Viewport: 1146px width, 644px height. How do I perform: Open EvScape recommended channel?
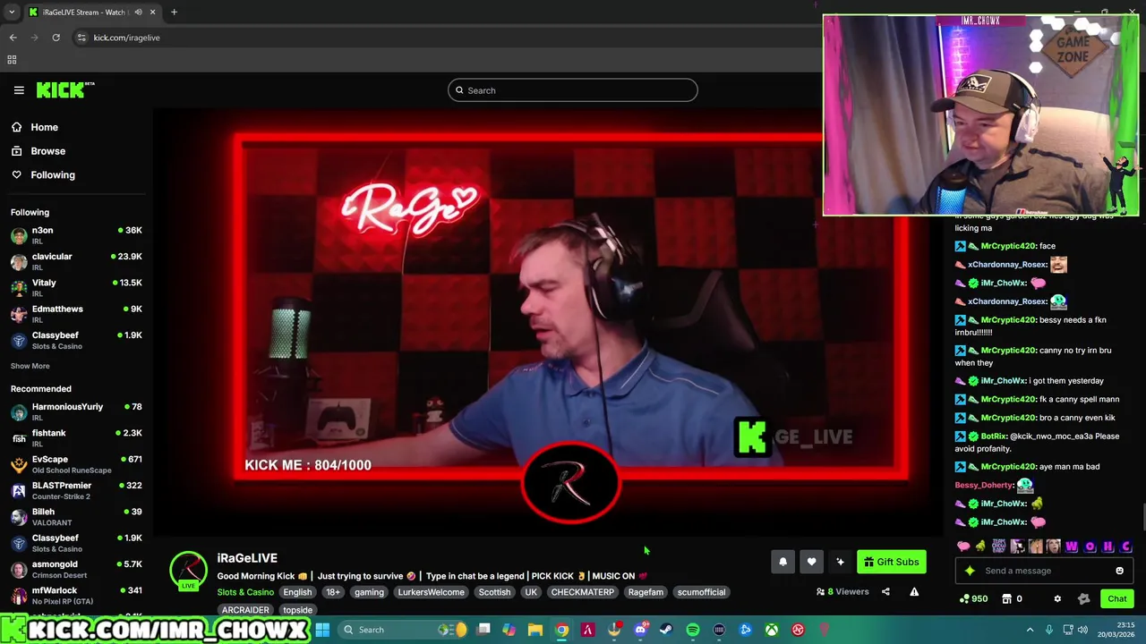pos(76,463)
